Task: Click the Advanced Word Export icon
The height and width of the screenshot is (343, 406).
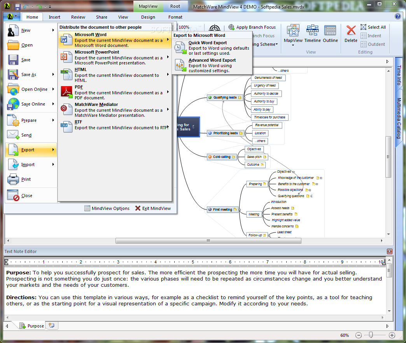Action: [x=180, y=65]
